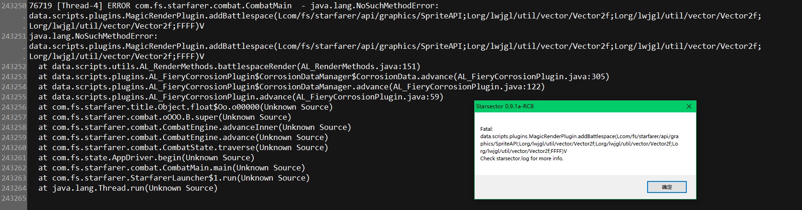Screen dimensions: 802x210
Task: Click the AL_RenderMethods.battlespaceRender stack trace line
Action: [x=229, y=66]
